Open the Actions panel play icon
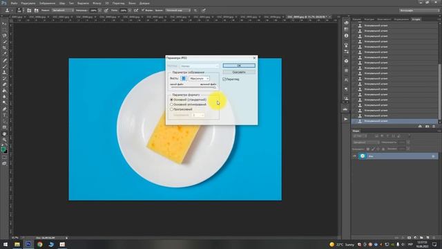The height and width of the screenshot is (249, 442). click(x=346, y=119)
